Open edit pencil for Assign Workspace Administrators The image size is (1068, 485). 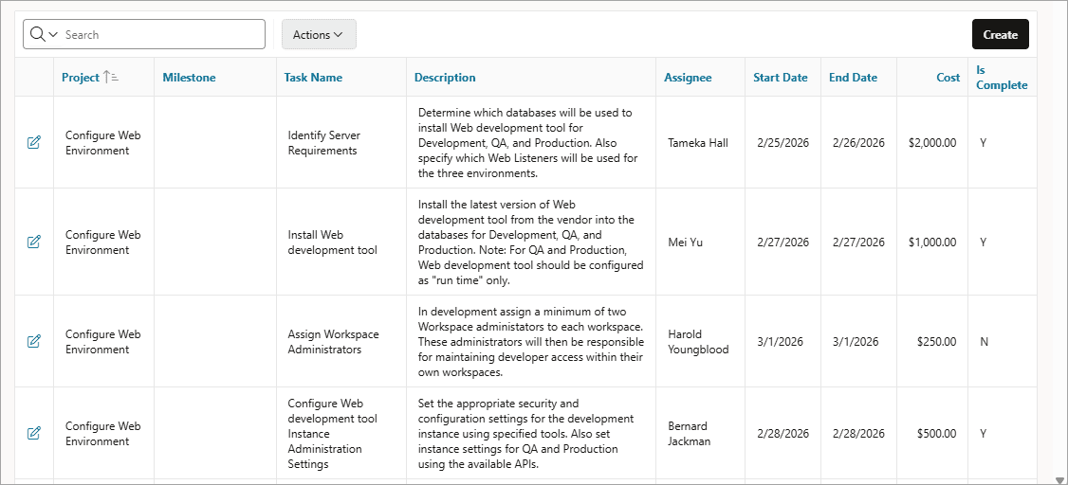[x=33, y=341]
